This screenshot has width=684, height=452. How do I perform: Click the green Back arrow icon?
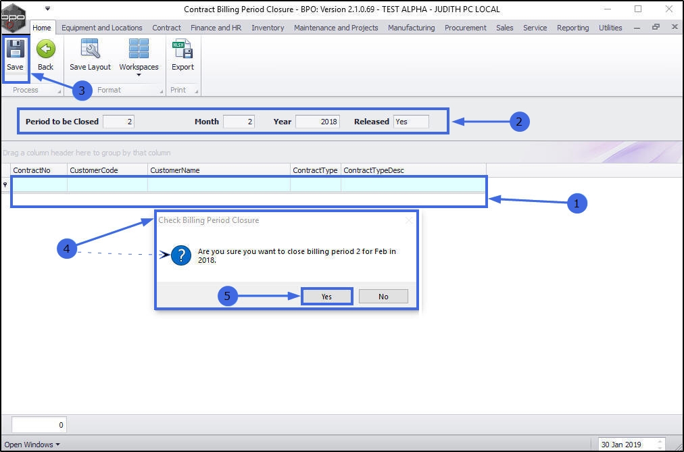point(45,49)
